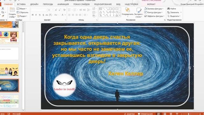Click the Cut scissors icon

[x=3, y=9]
